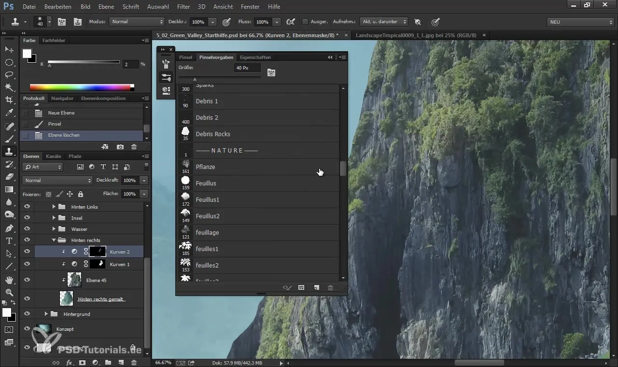Hide the Kurven 1 layer

point(27,264)
